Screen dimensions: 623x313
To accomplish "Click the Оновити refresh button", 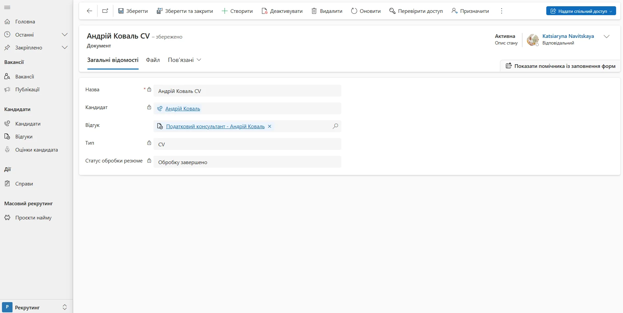I will tap(366, 11).
